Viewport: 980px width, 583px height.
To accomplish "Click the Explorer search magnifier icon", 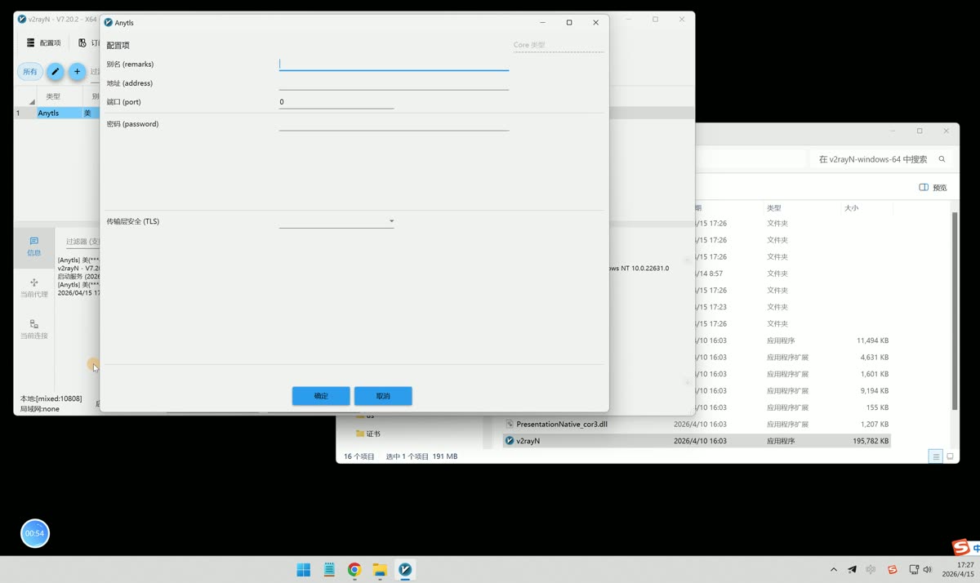I will (x=942, y=159).
